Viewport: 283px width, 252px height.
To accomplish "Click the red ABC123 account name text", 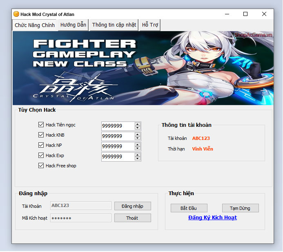I will point(201,138).
